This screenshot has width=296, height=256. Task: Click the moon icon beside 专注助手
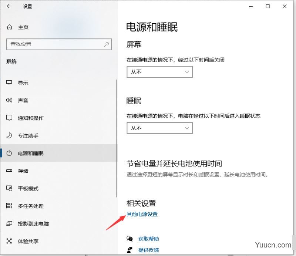coord(9,135)
